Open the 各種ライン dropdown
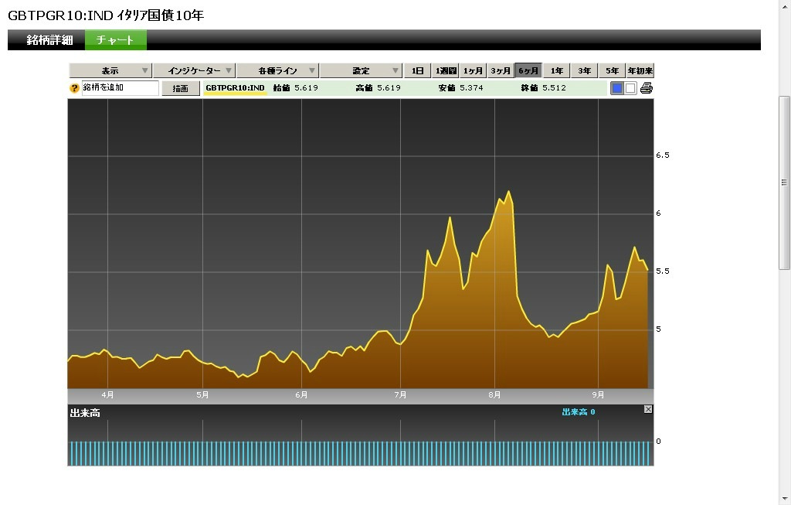 click(277, 71)
